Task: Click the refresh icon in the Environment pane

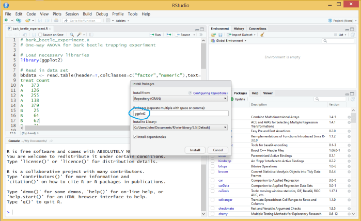Action: [x=353, y=35]
